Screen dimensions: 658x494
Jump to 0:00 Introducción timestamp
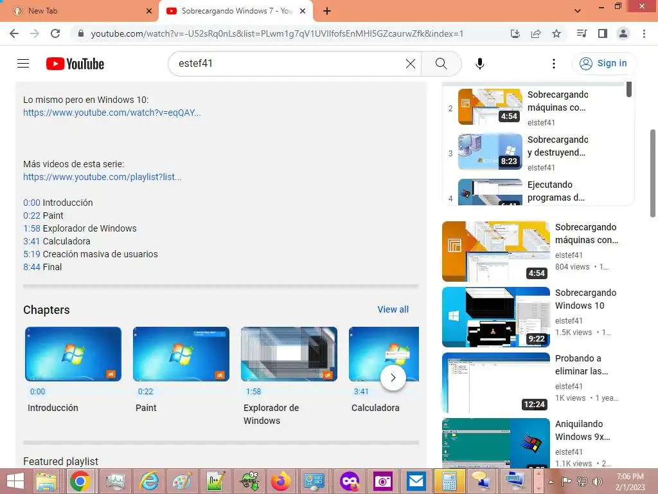(31, 203)
